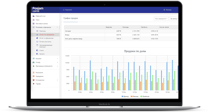Expand Склад using its arrow
The image size is (209, 112).
click(x=57, y=62)
